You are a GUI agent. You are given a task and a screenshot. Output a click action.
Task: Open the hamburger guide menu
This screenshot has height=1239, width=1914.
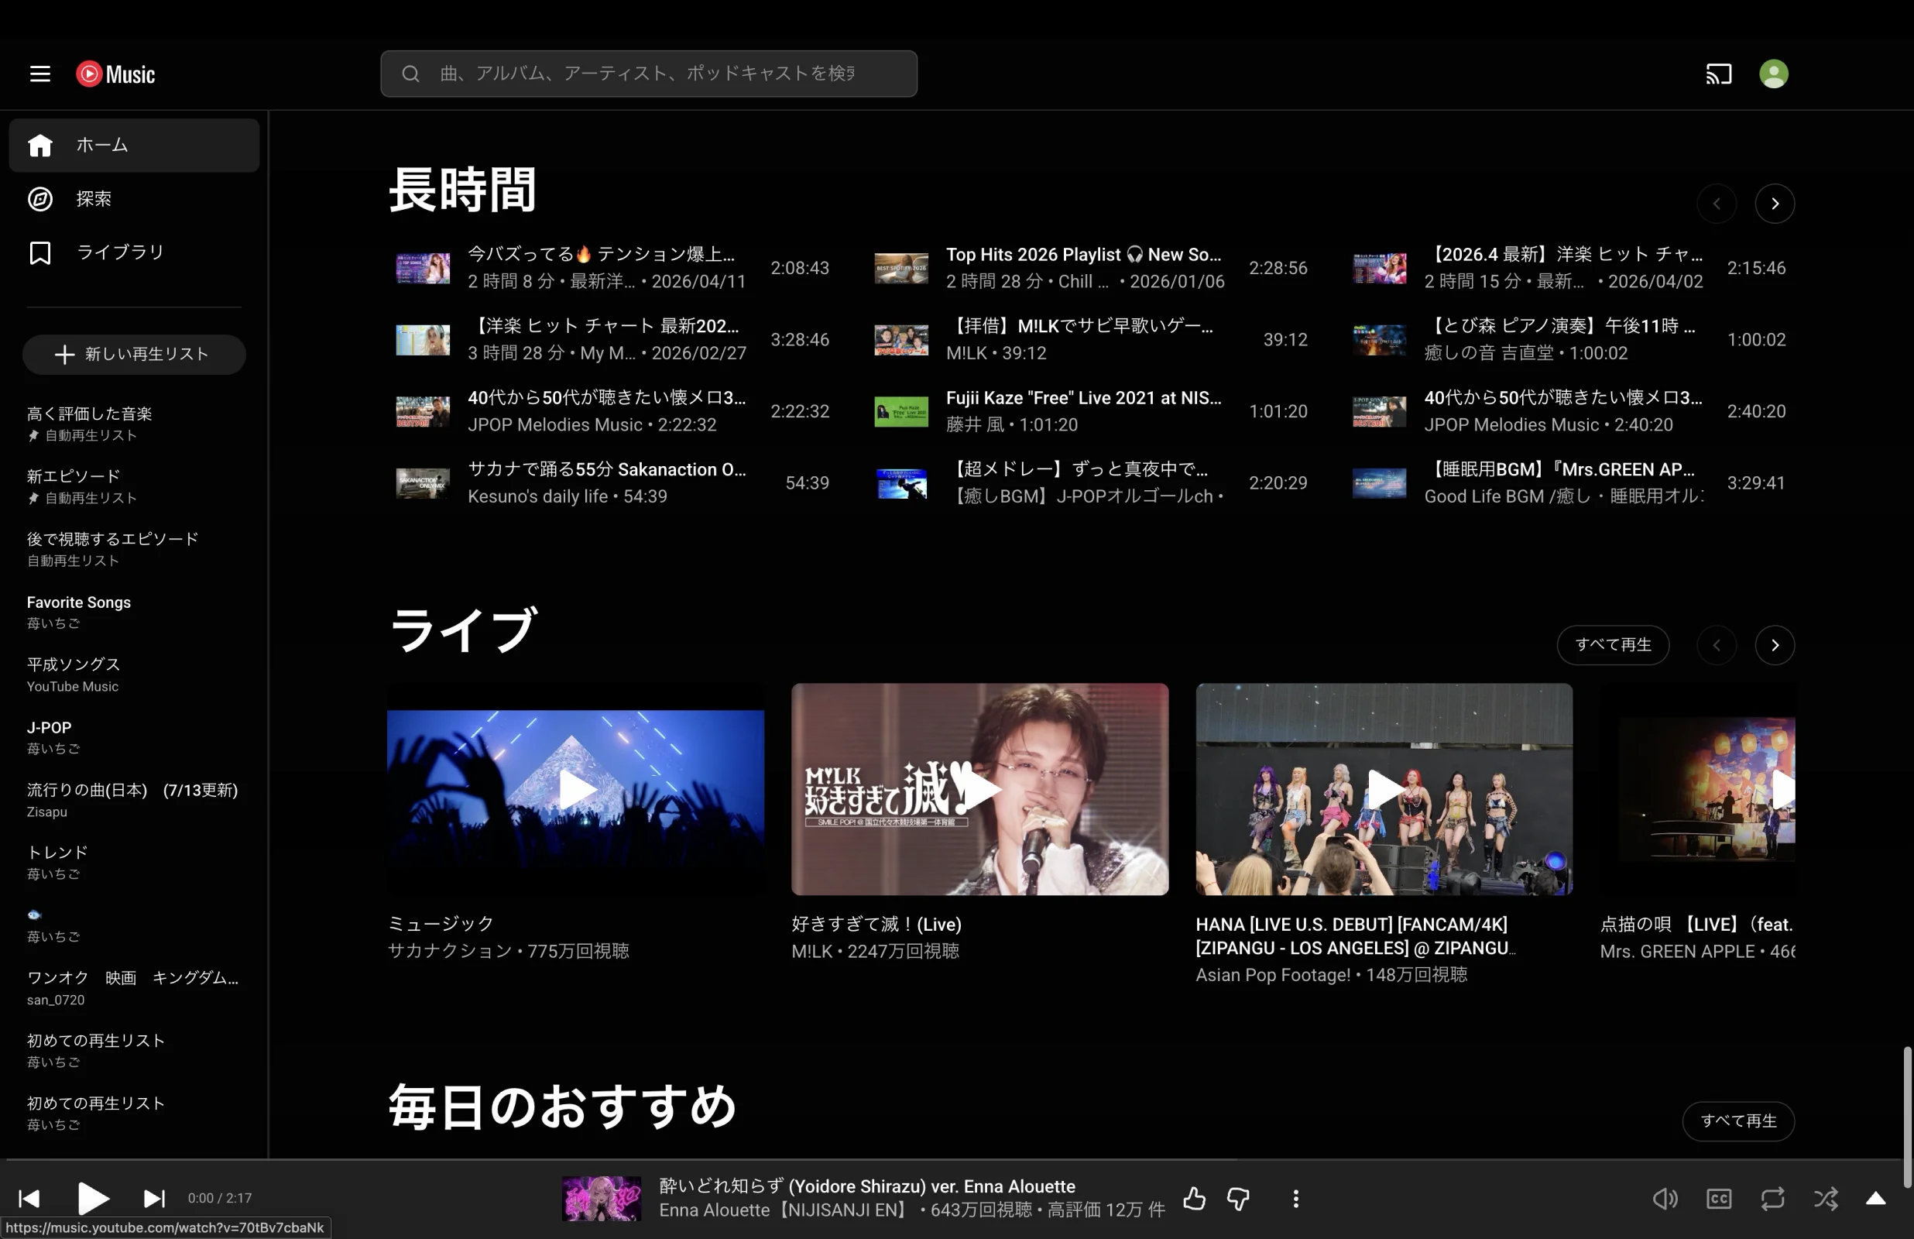[x=40, y=74]
